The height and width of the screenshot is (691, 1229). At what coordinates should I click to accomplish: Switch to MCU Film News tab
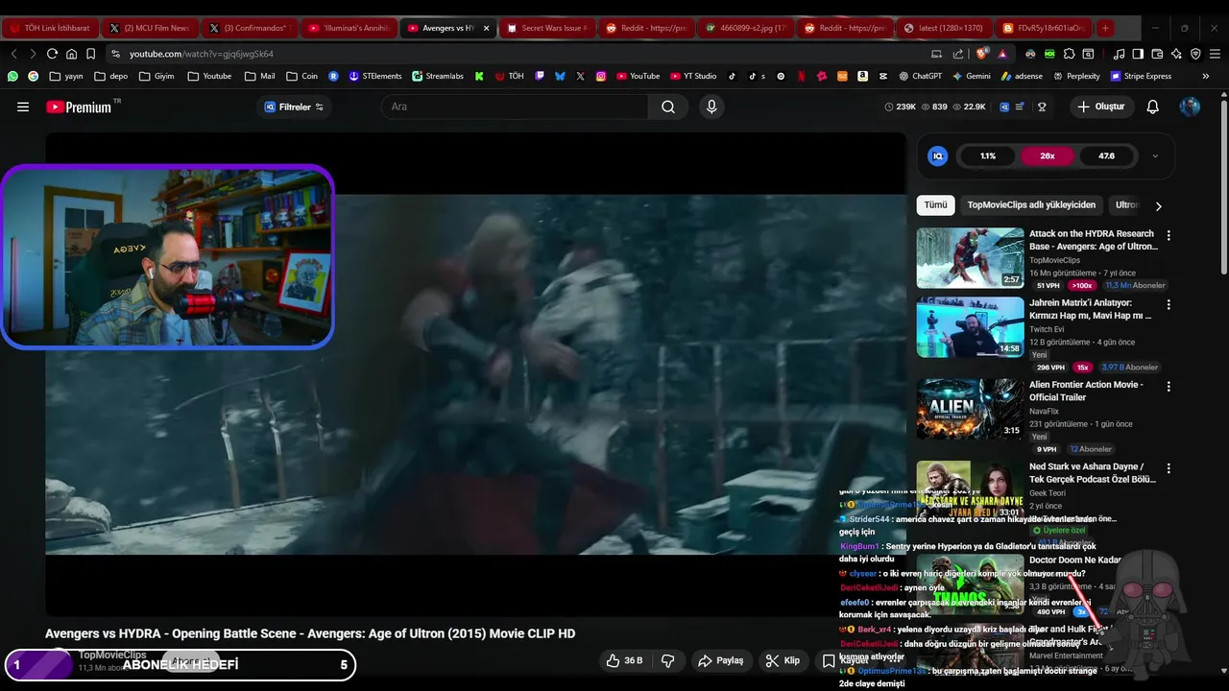[x=149, y=28]
